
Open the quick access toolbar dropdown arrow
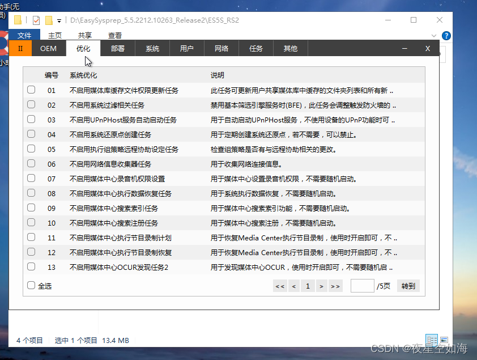point(58,19)
